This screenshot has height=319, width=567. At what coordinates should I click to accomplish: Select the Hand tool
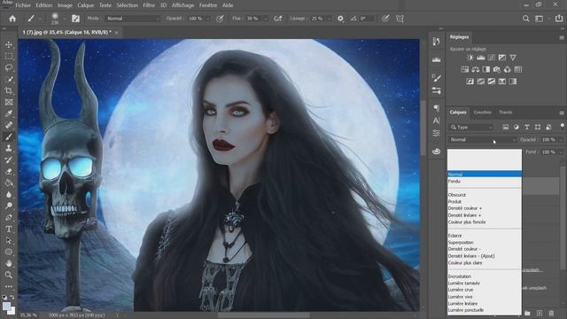point(9,263)
